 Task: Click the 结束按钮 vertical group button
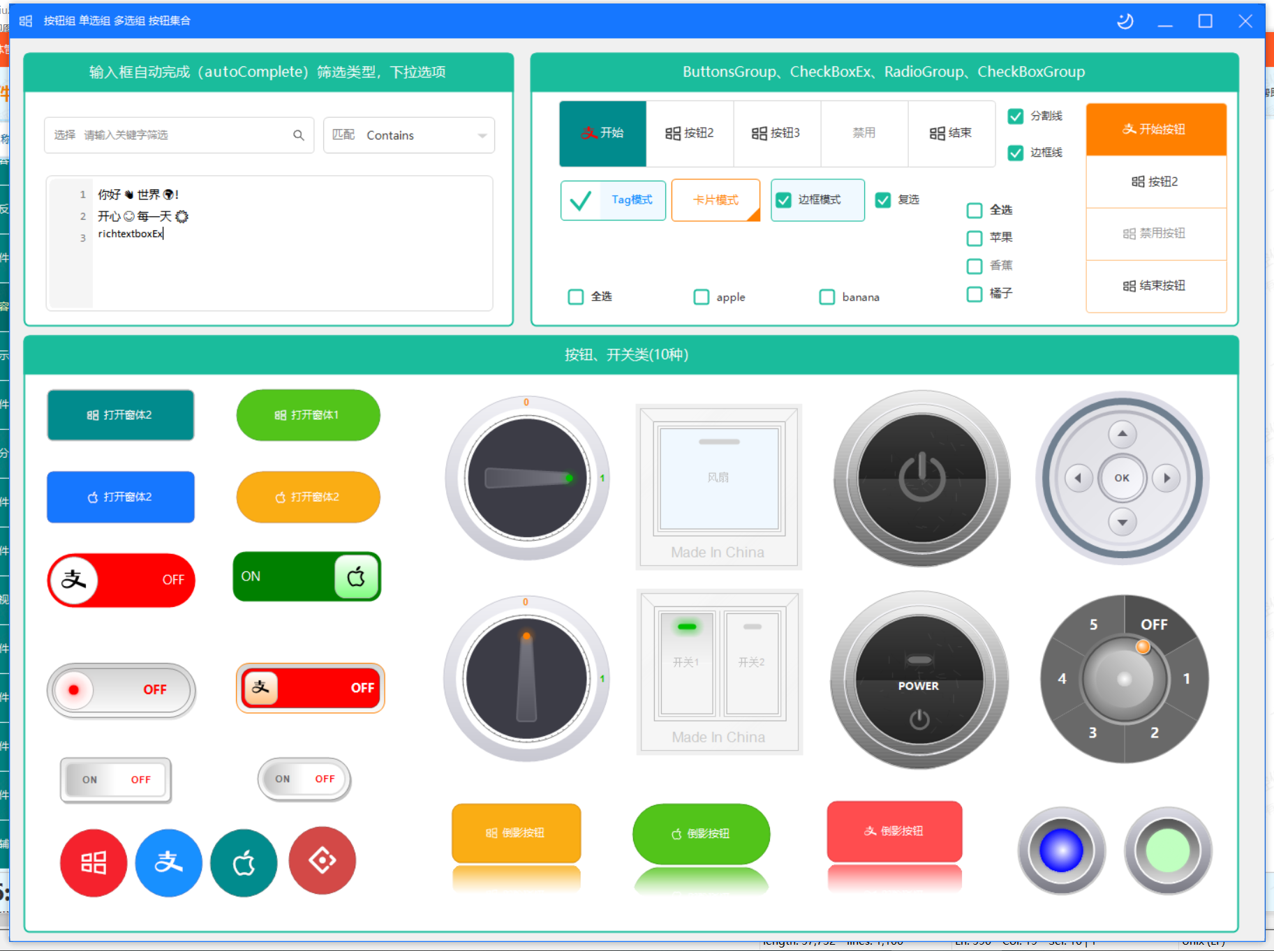(1156, 286)
